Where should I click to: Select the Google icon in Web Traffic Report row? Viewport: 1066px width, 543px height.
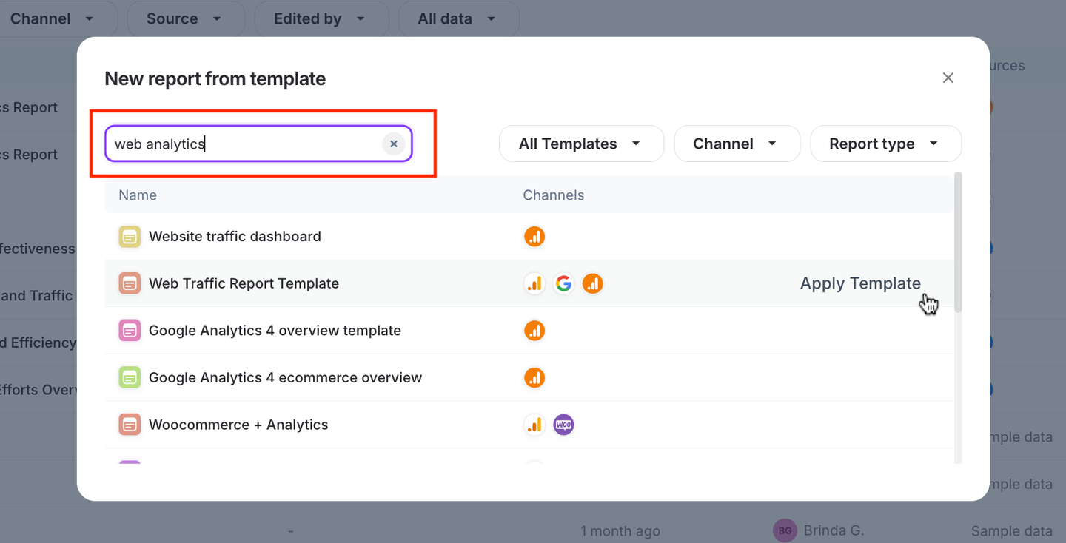563,283
